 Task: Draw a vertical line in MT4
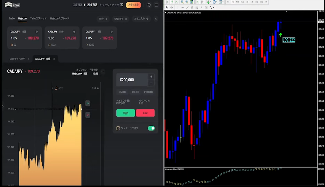[178, 7]
